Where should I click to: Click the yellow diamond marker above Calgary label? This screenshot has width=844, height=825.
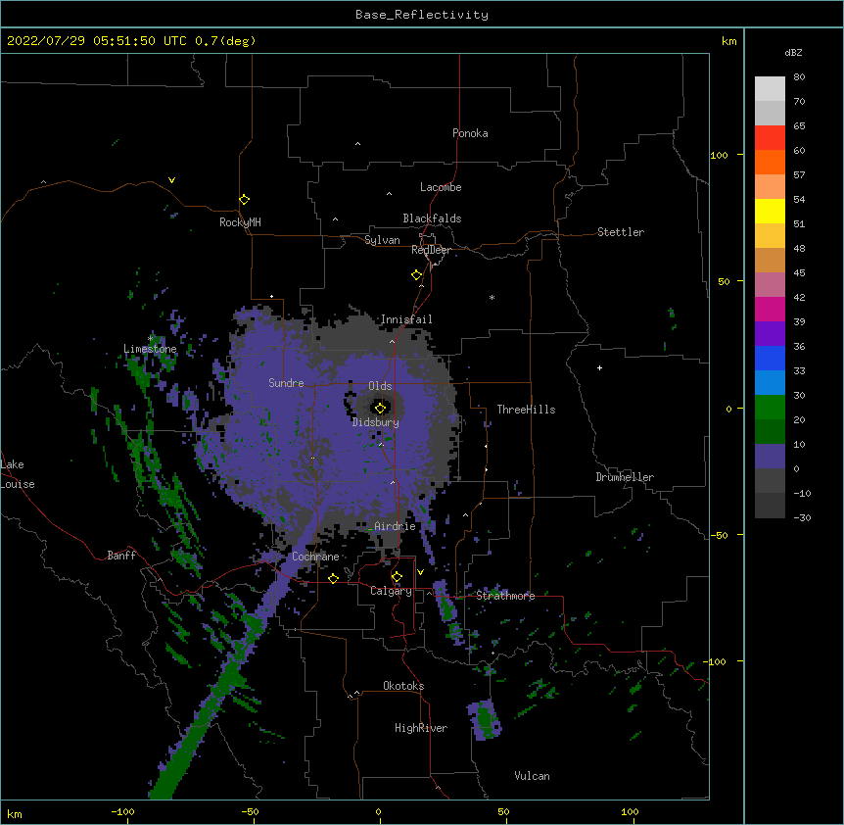pyautogui.click(x=397, y=577)
